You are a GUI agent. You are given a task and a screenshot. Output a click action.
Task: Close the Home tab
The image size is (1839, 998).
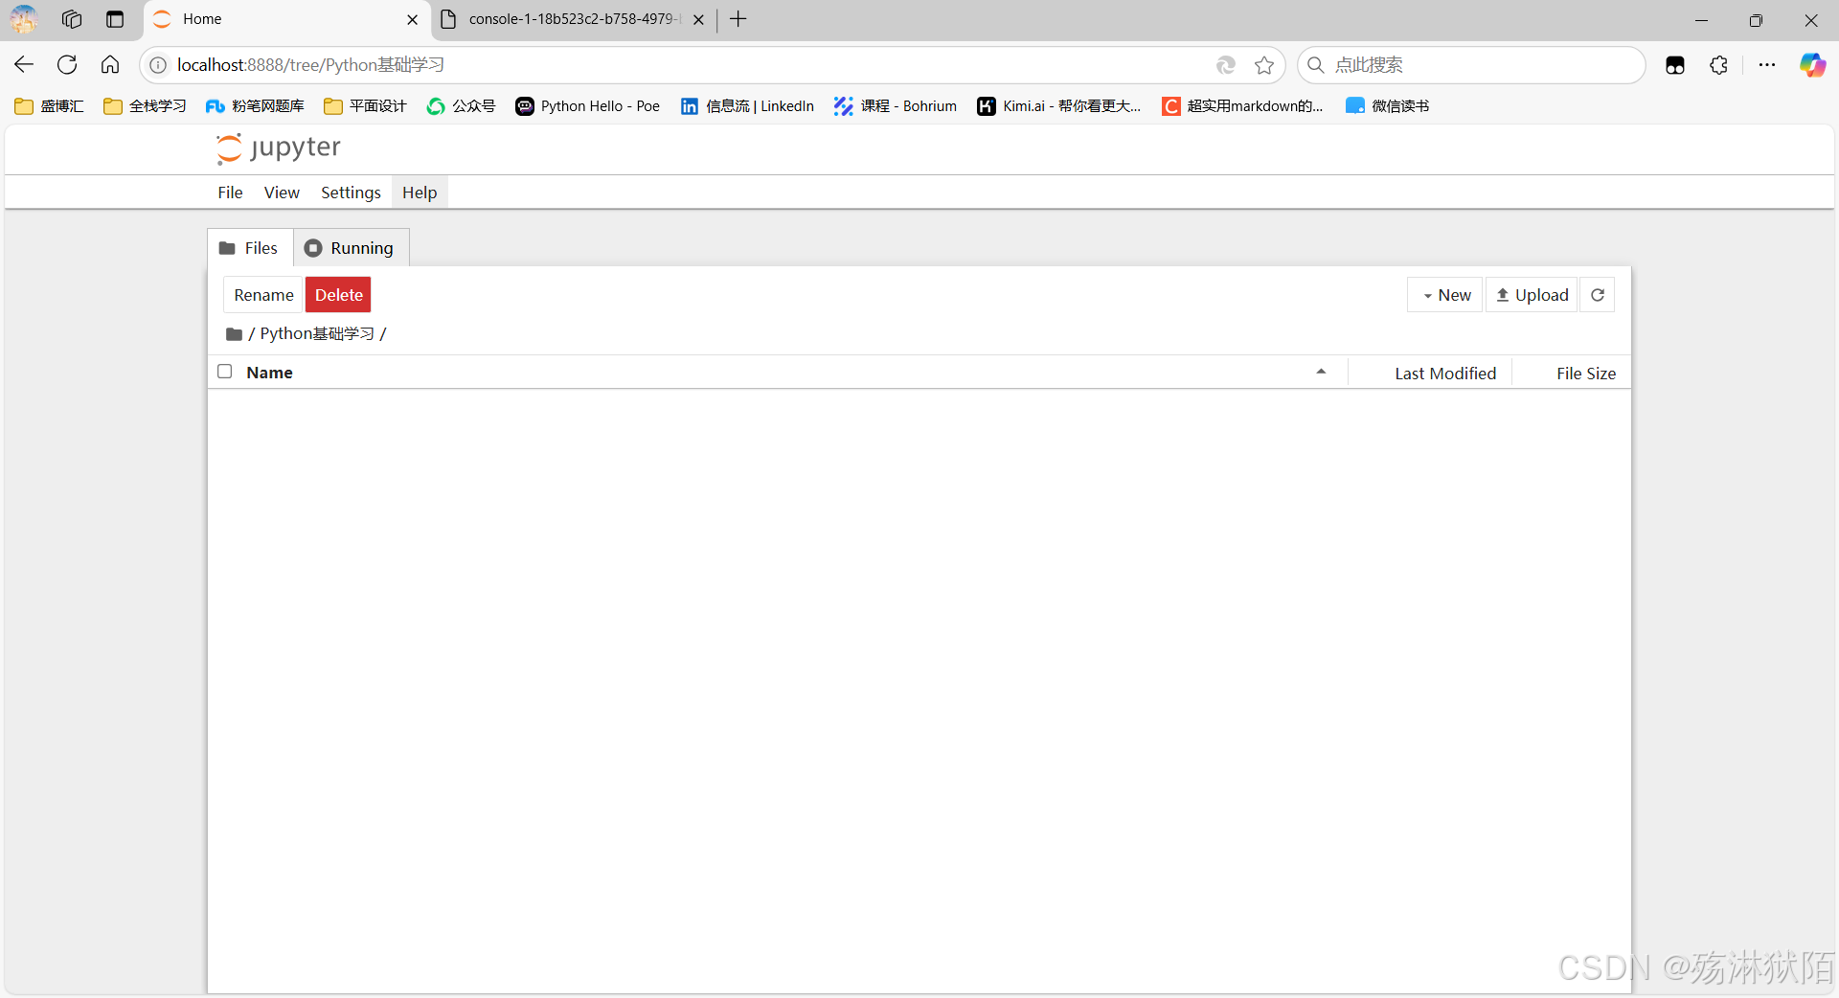pyautogui.click(x=413, y=19)
